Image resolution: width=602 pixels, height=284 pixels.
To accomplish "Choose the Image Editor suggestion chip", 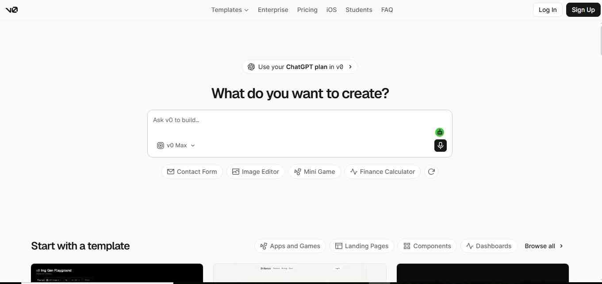I will click(256, 172).
